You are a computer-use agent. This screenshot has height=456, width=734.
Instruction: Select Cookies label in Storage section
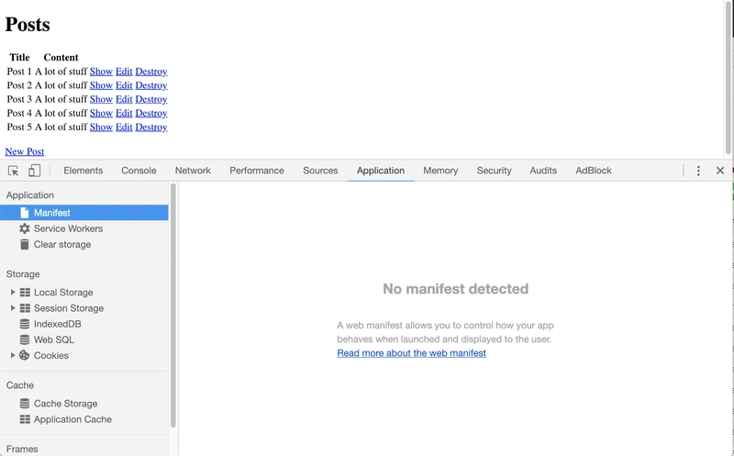(51, 355)
